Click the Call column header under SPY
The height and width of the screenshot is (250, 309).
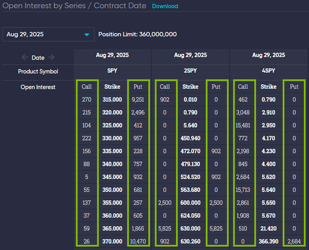coord(86,87)
